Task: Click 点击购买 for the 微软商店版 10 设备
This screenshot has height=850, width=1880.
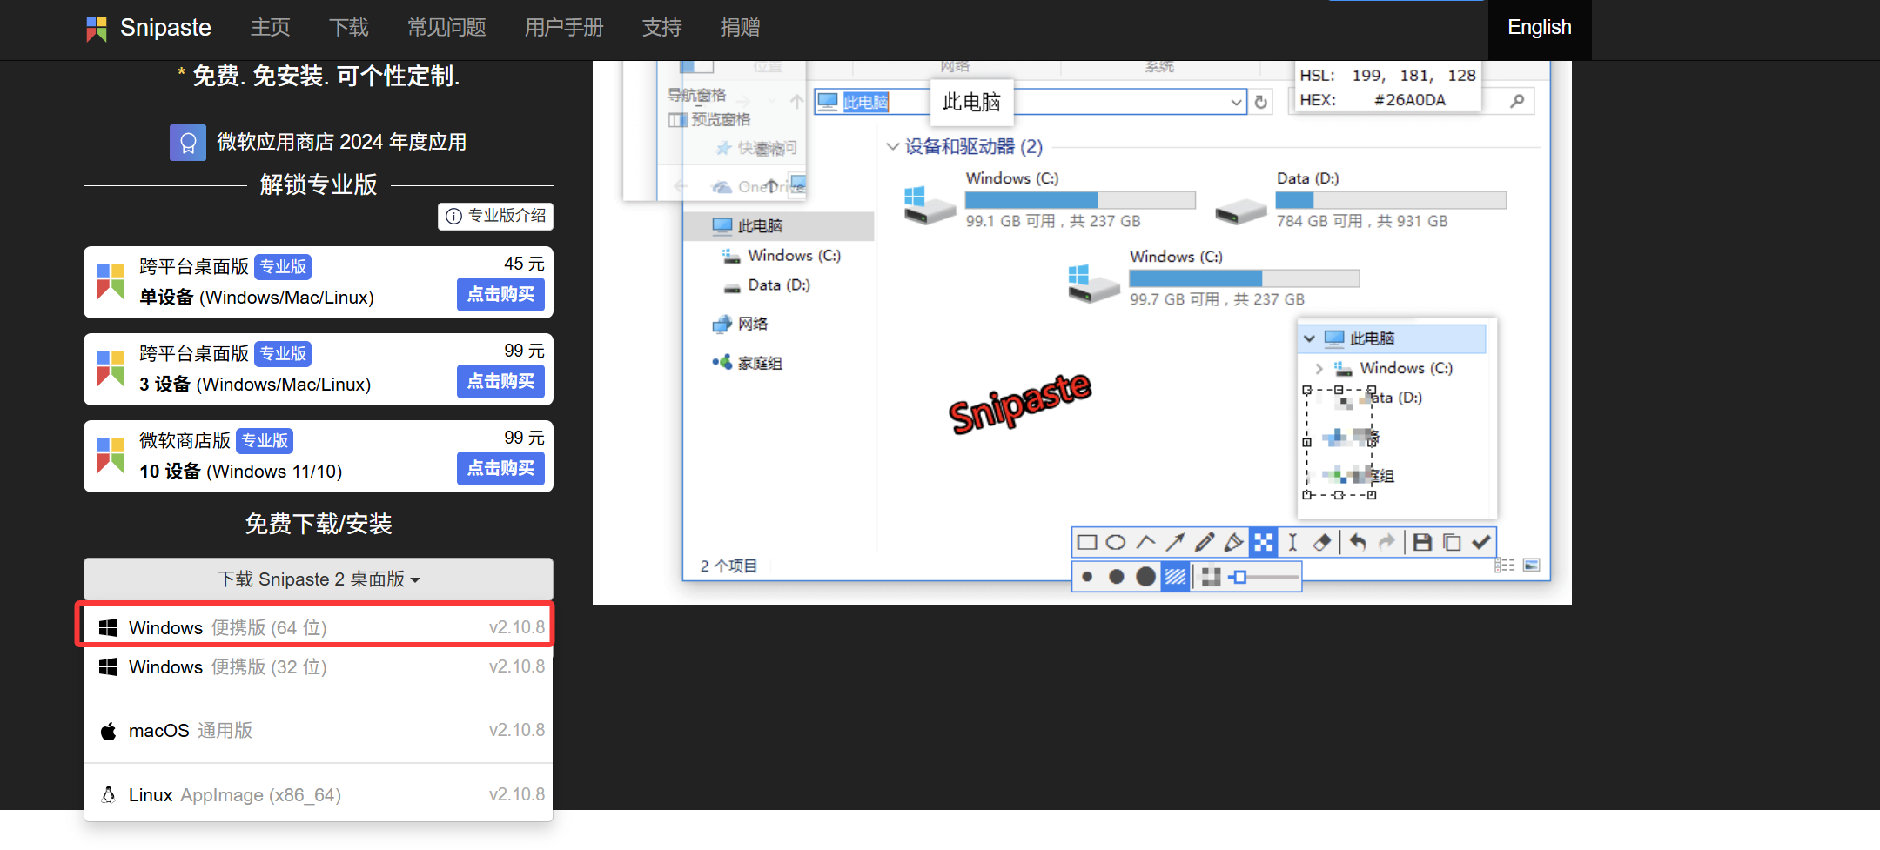Action: [500, 469]
